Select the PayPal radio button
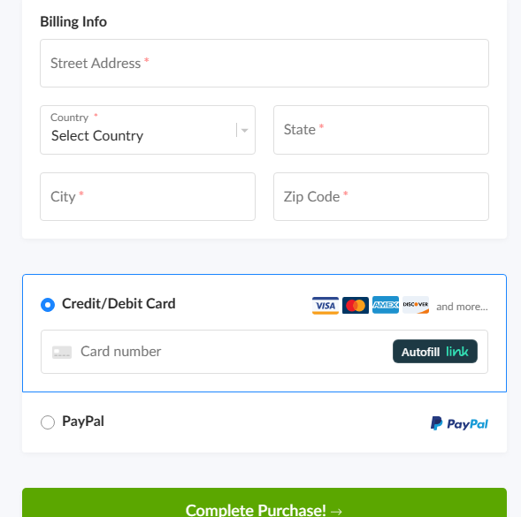Screen dimensions: 521x517 pyautogui.click(x=48, y=422)
